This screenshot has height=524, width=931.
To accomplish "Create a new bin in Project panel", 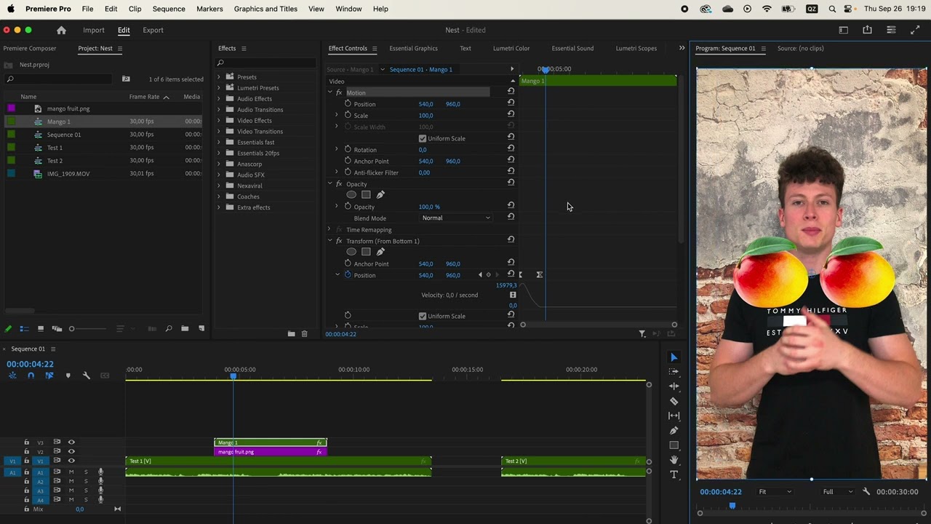I will (185, 329).
